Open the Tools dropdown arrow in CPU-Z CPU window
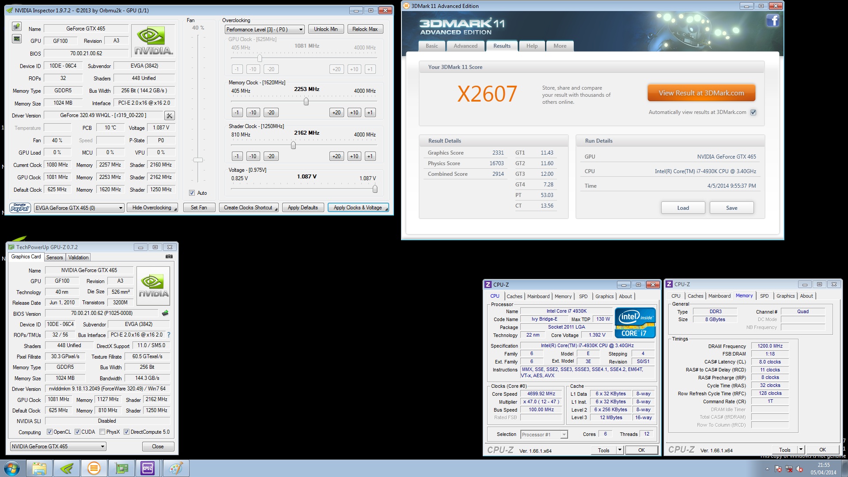 click(620, 450)
